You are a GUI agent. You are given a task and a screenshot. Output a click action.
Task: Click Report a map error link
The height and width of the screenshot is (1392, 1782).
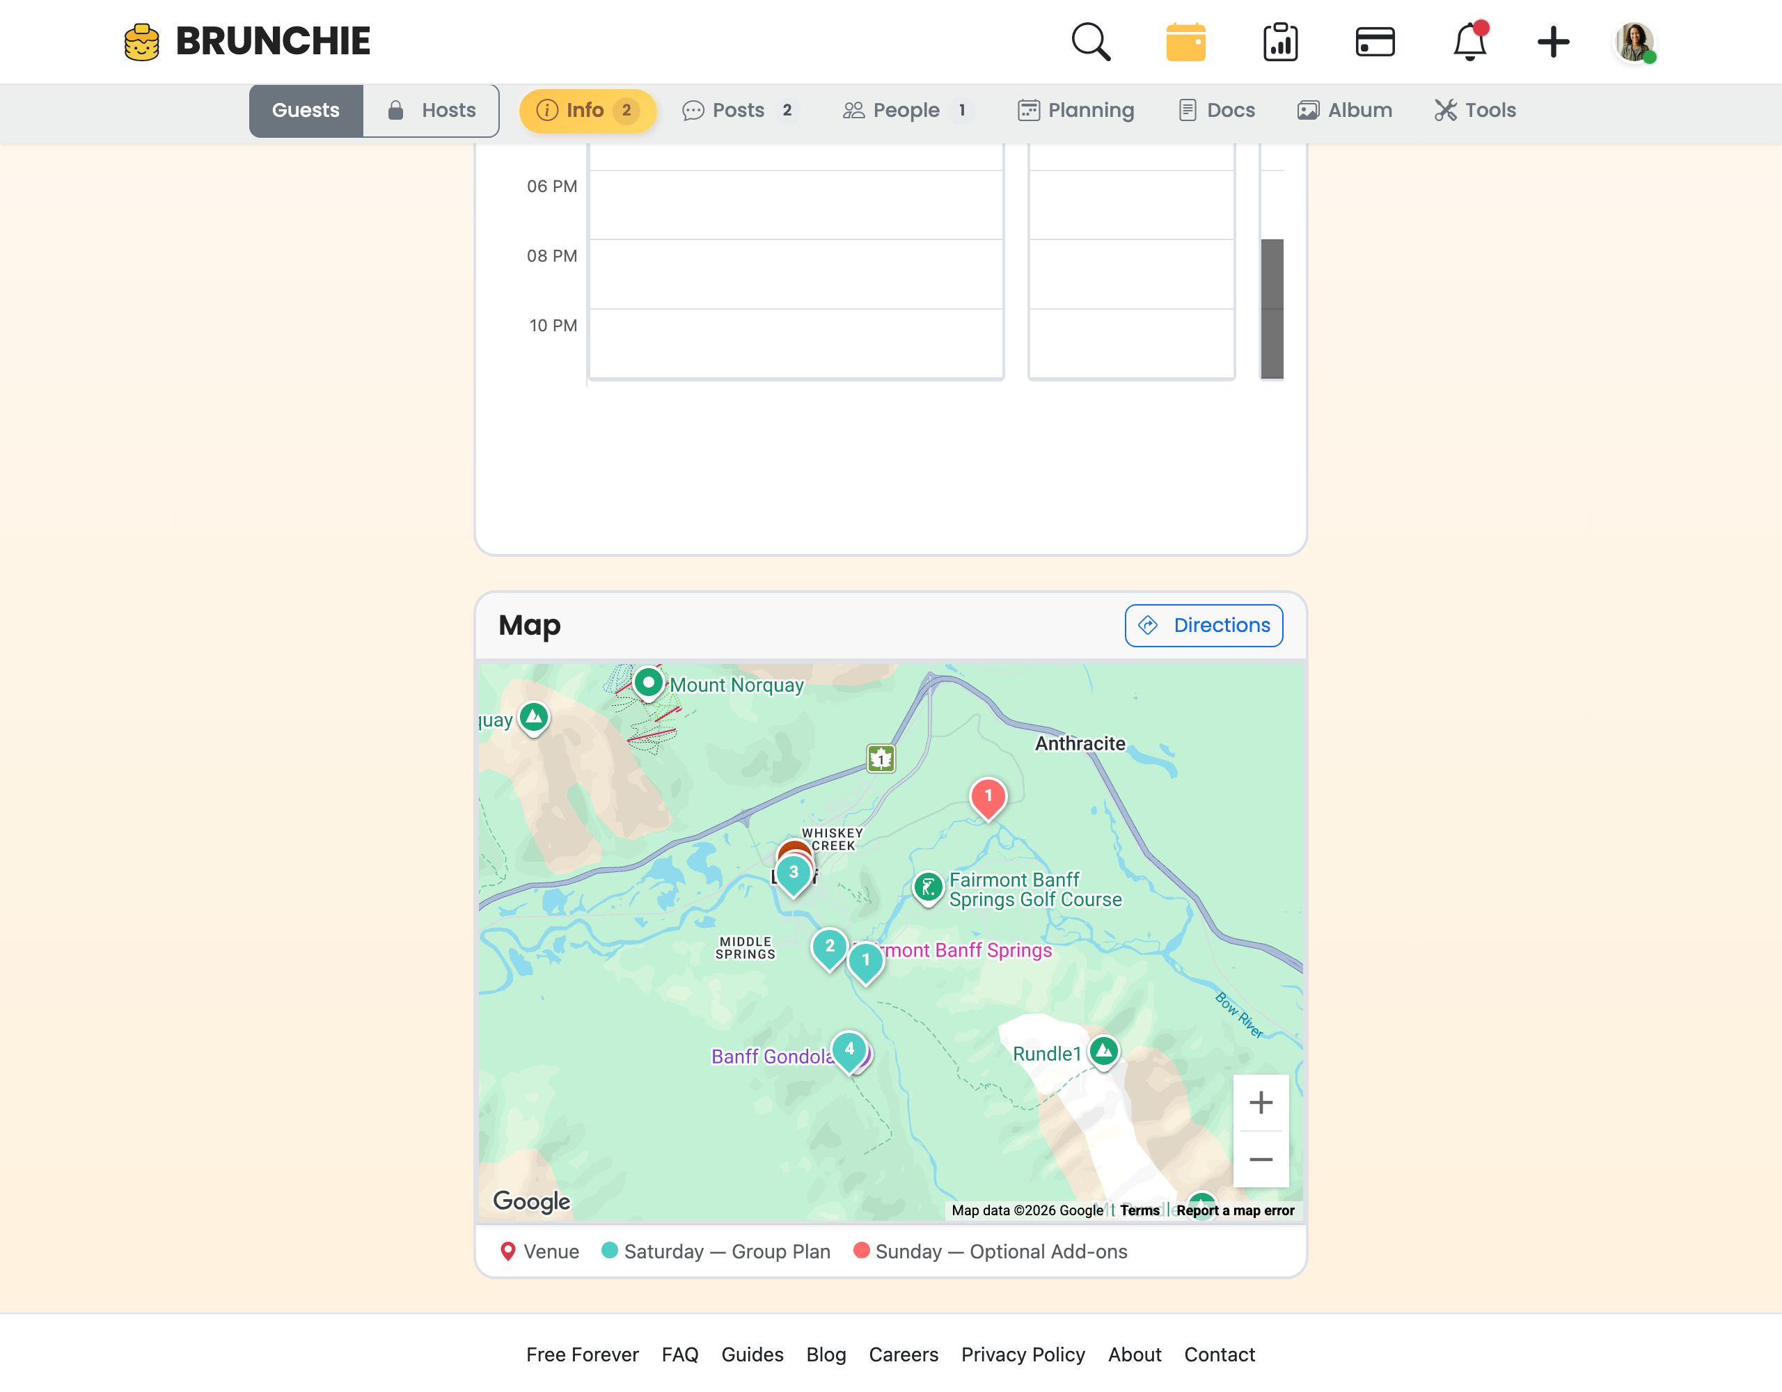[1234, 1210]
